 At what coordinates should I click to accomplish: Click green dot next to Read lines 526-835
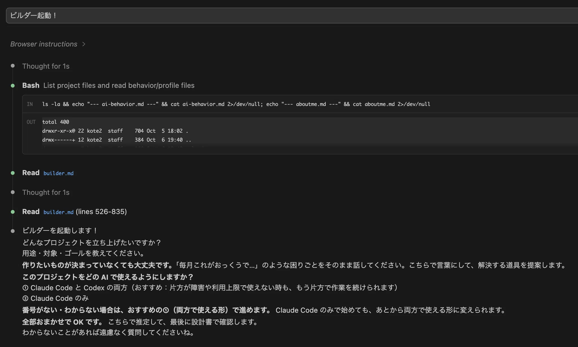click(x=13, y=212)
